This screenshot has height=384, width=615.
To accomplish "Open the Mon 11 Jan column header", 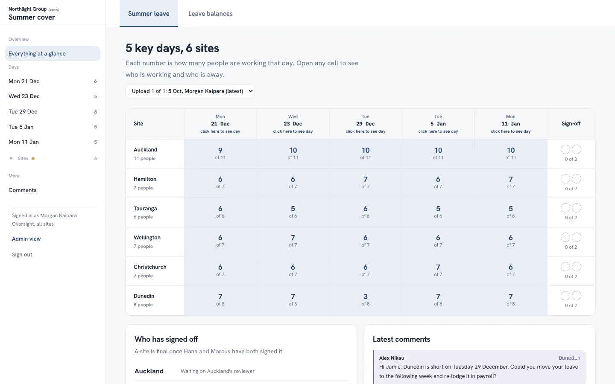I will [511, 124].
